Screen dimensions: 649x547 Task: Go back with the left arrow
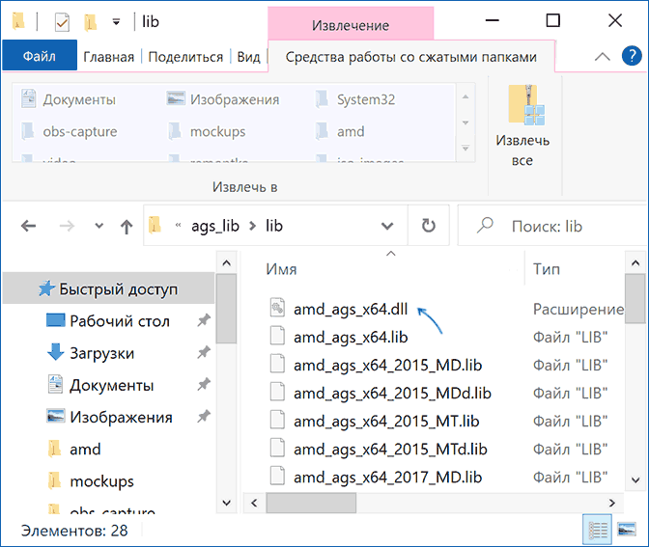pyautogui.click(x=29, y=226)
